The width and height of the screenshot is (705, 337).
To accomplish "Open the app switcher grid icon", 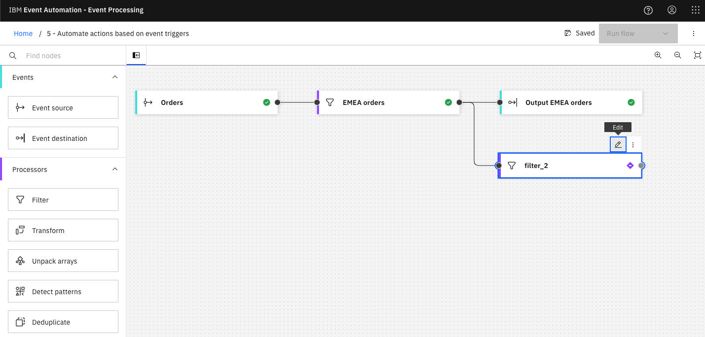I will point(695,10).
